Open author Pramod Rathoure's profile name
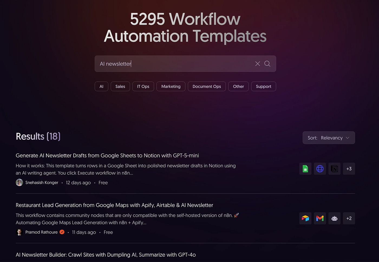The width and height of the screenshot is (379, 262). [x=41, y=232]
